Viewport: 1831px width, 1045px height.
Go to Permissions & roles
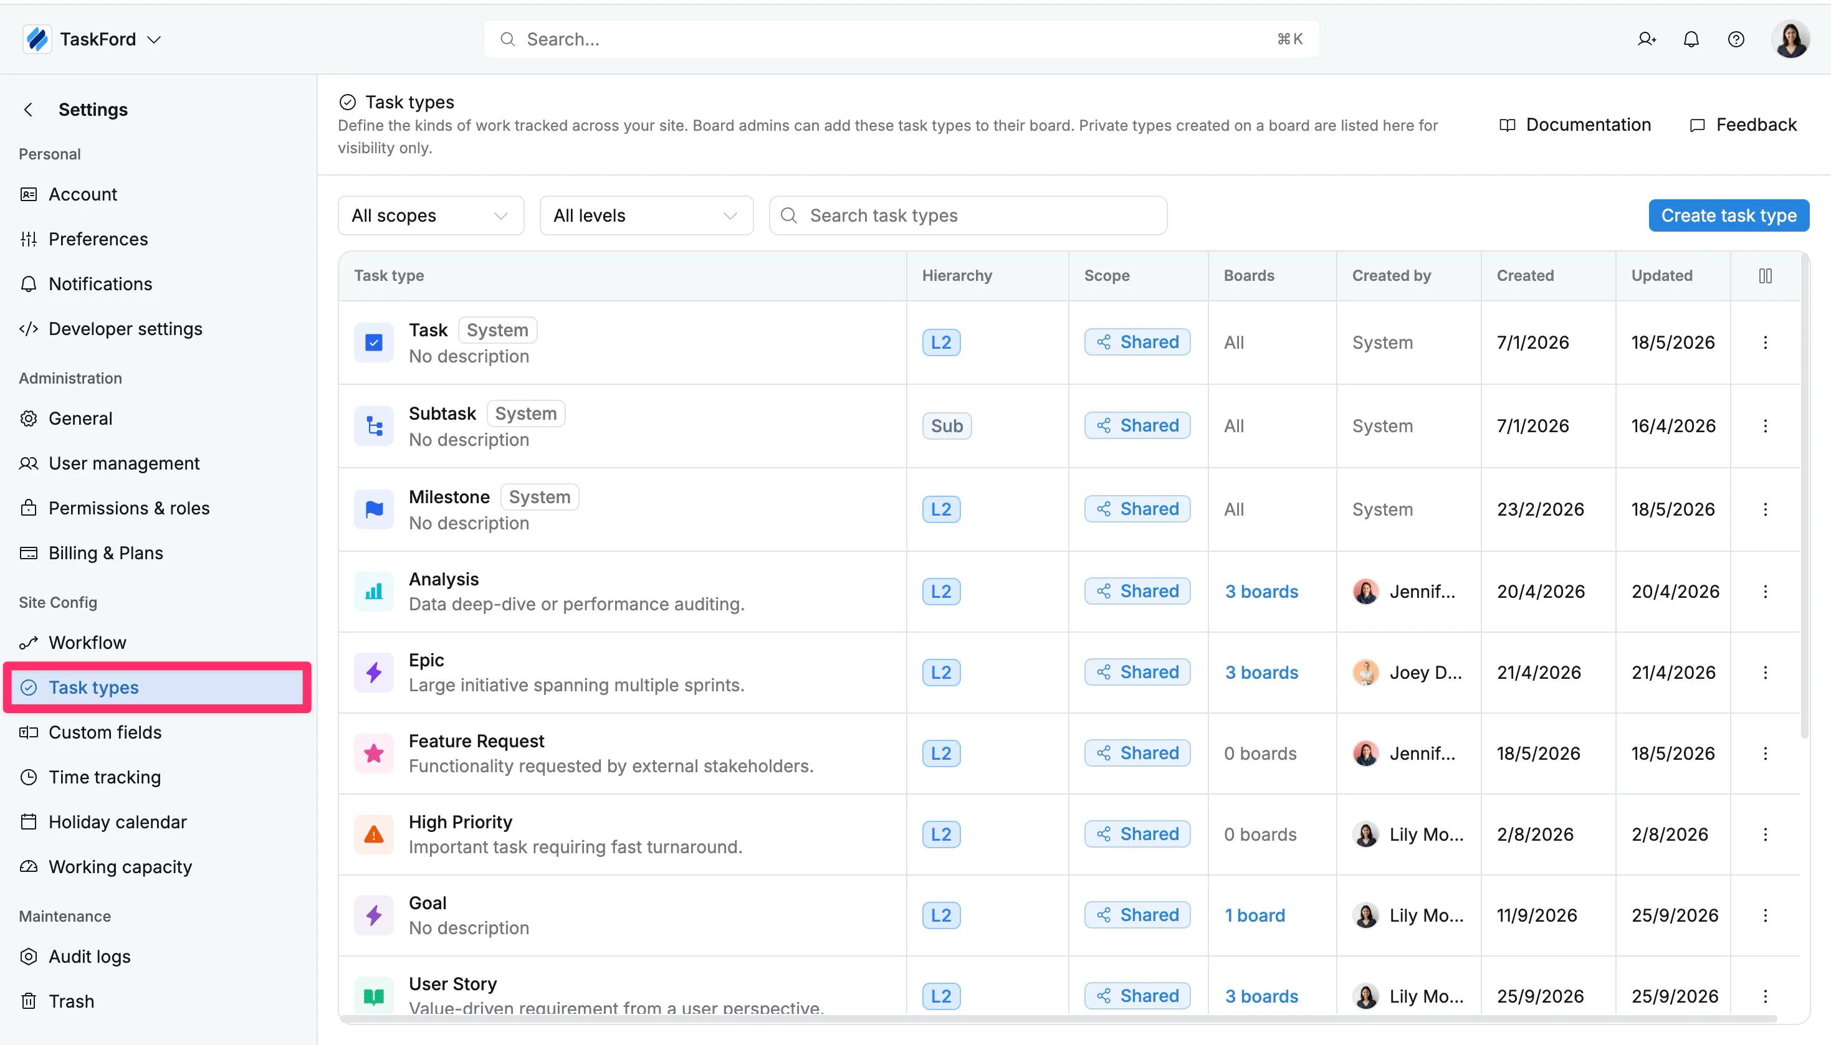click(x=160, y=508)
